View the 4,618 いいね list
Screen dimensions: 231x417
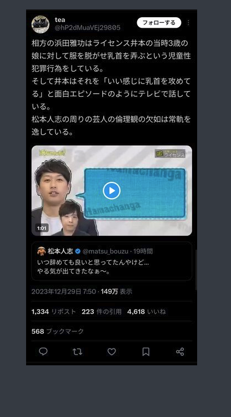coord(147,311)
